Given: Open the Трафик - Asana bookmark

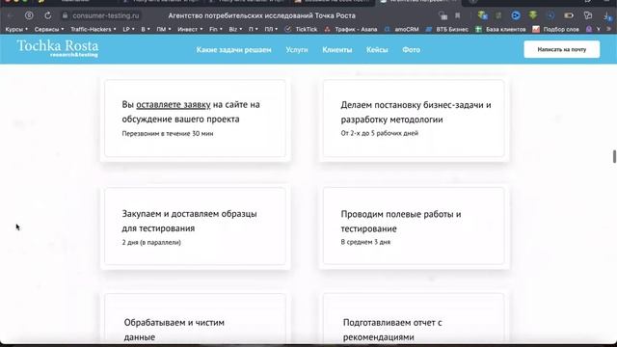Looking at the screenshot, I should pos(351,29).
